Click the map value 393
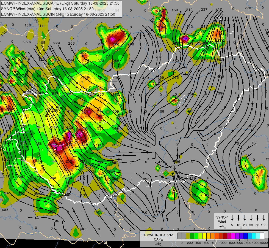The width and height of the screenshot is (269, 248). (146, 179)
